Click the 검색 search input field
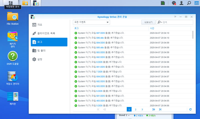The height and width of the screenshot is (119, 200). (x=177, y=22)
